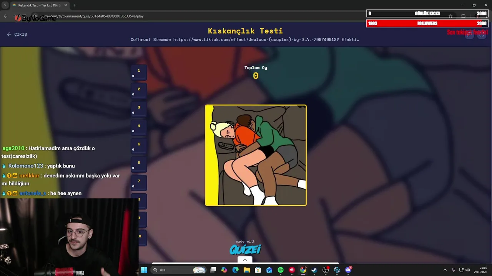Open a new browser tab
The width and height of the screenshot is (492, 276).
tap(75, 5)
